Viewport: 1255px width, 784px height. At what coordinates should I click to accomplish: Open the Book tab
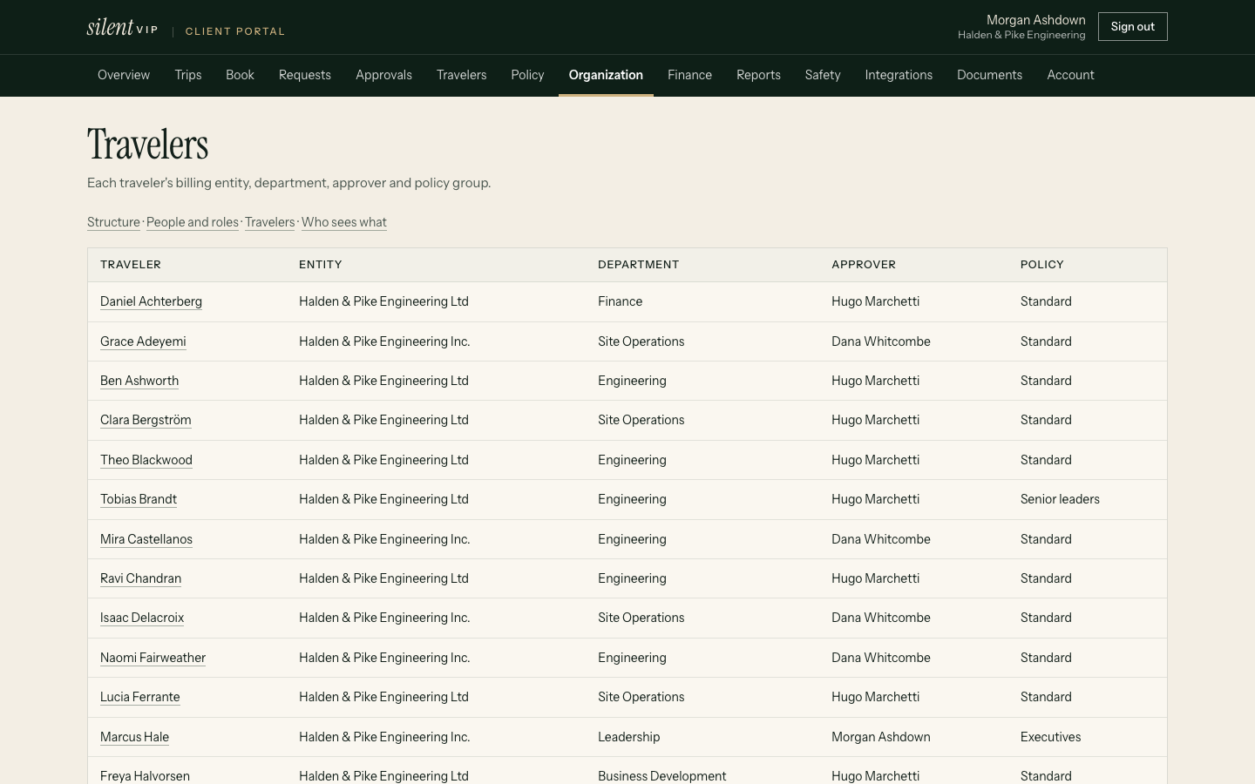pos(240,75)
